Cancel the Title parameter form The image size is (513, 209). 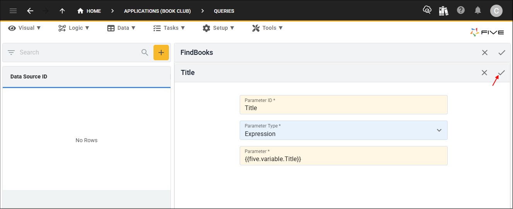(x=484, y=73)
